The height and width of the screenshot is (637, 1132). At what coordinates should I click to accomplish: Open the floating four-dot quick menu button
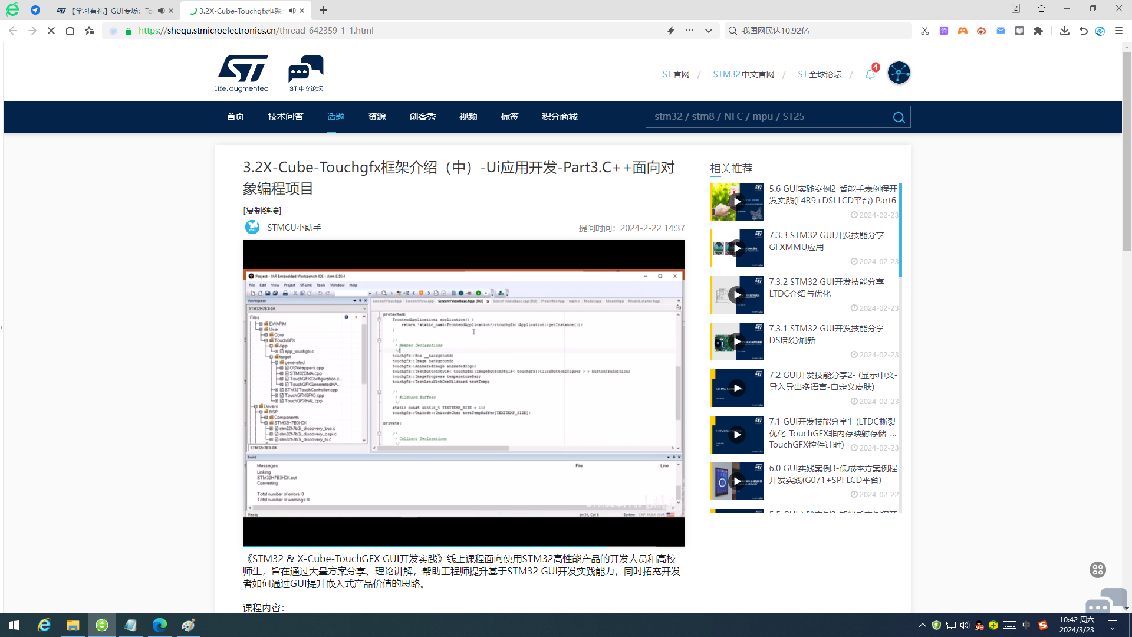pos(1097,570)
